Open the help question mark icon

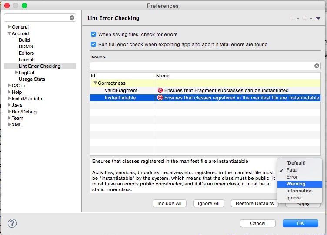point(12,223)
